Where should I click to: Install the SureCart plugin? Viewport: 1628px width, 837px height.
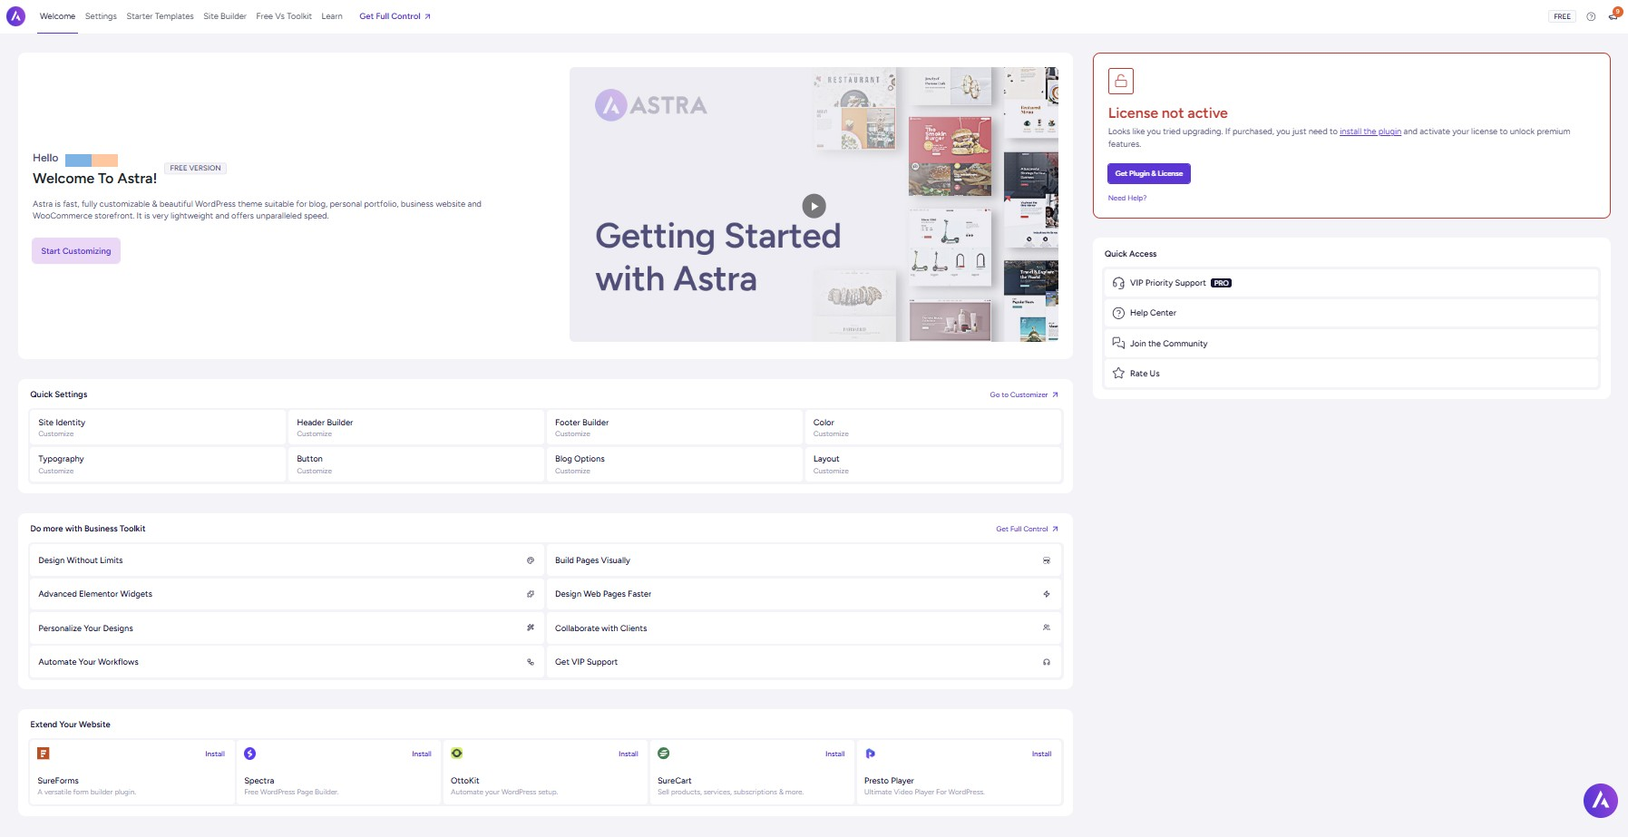pos(835,754)
